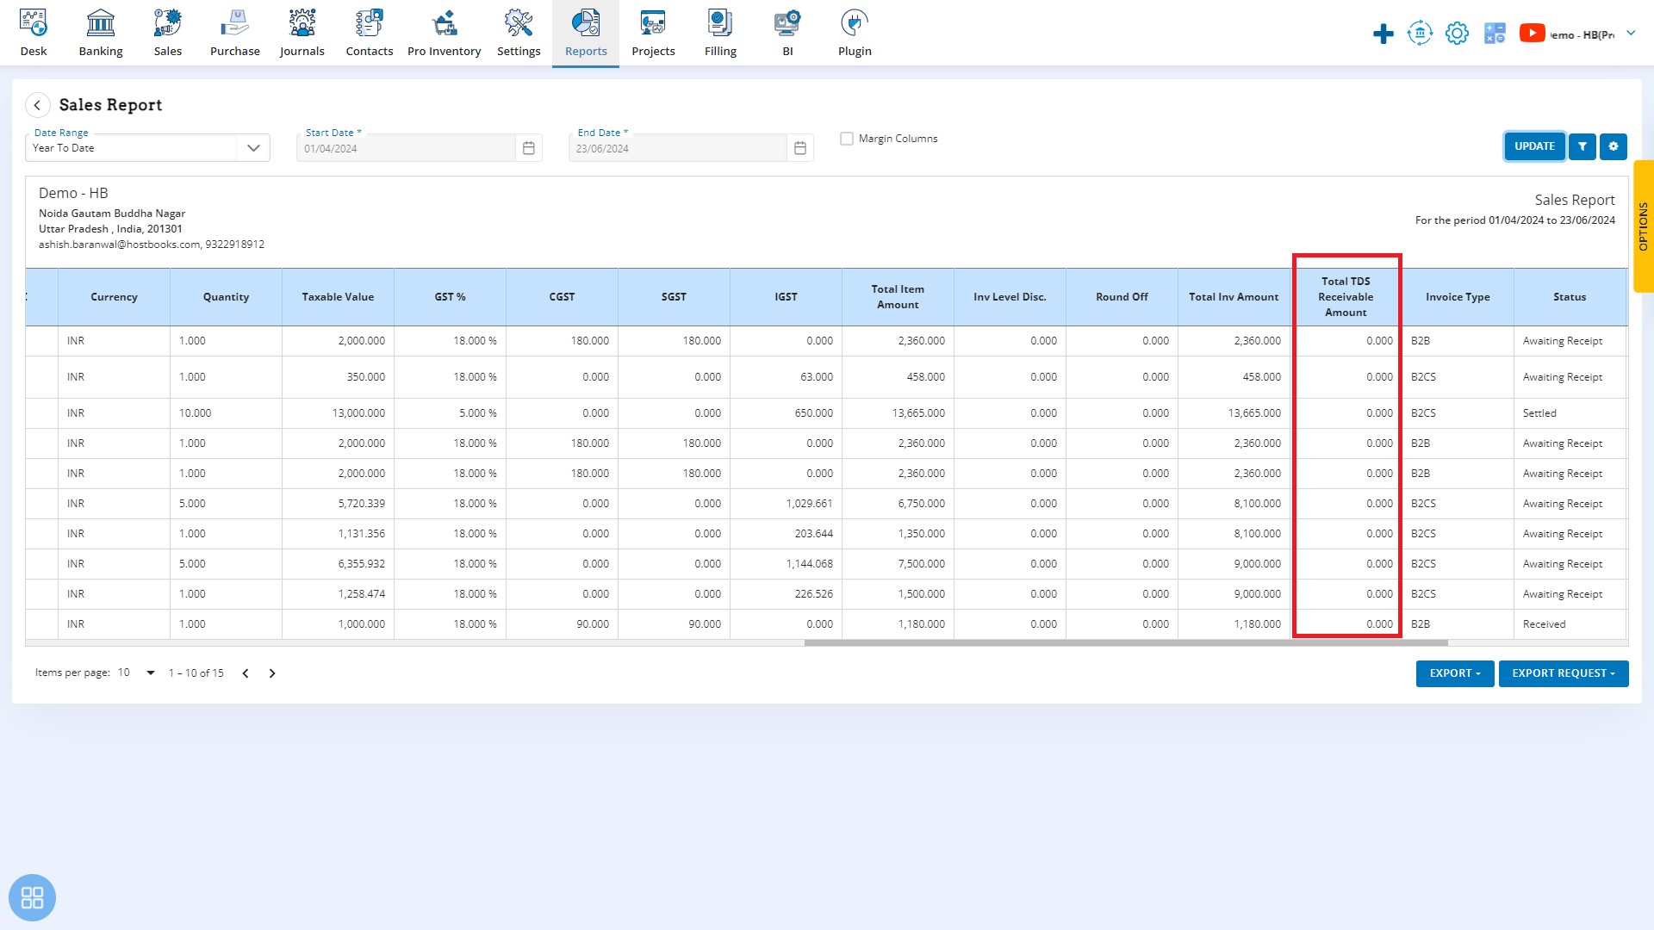Image resolution: width=1654 pixels, height=930 pixels.
Task: Open the Start Date calendar picker
Action: [529, 148]
